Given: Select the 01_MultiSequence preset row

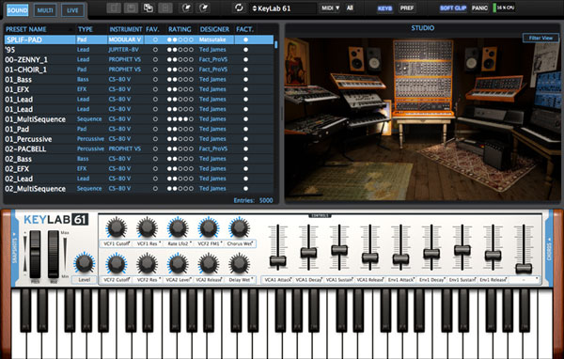Looking at the screenshot, I should (139, 119).
